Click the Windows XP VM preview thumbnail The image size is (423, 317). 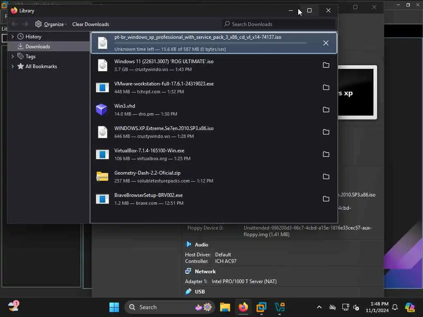pos(357,92)
